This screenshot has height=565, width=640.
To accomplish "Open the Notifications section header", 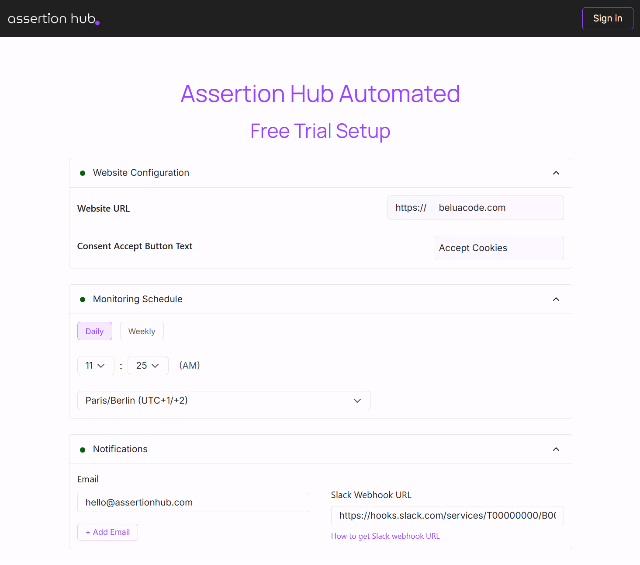I will [120, 449].
